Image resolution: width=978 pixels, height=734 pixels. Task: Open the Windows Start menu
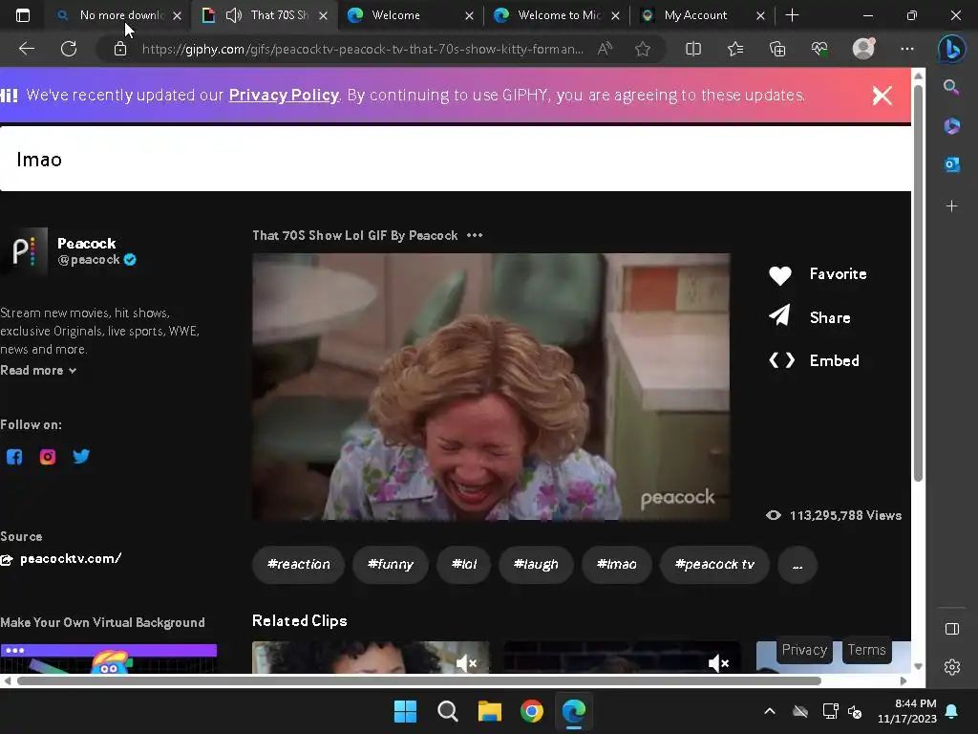(405, 711)
